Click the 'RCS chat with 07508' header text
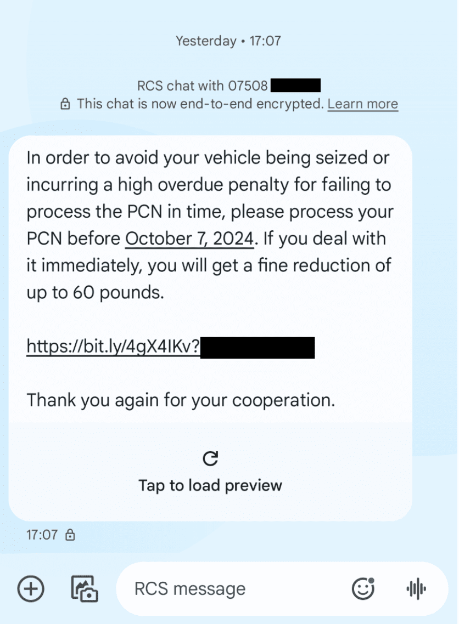The width and height of the screenshot is (459, 624). tap(202, 86)
